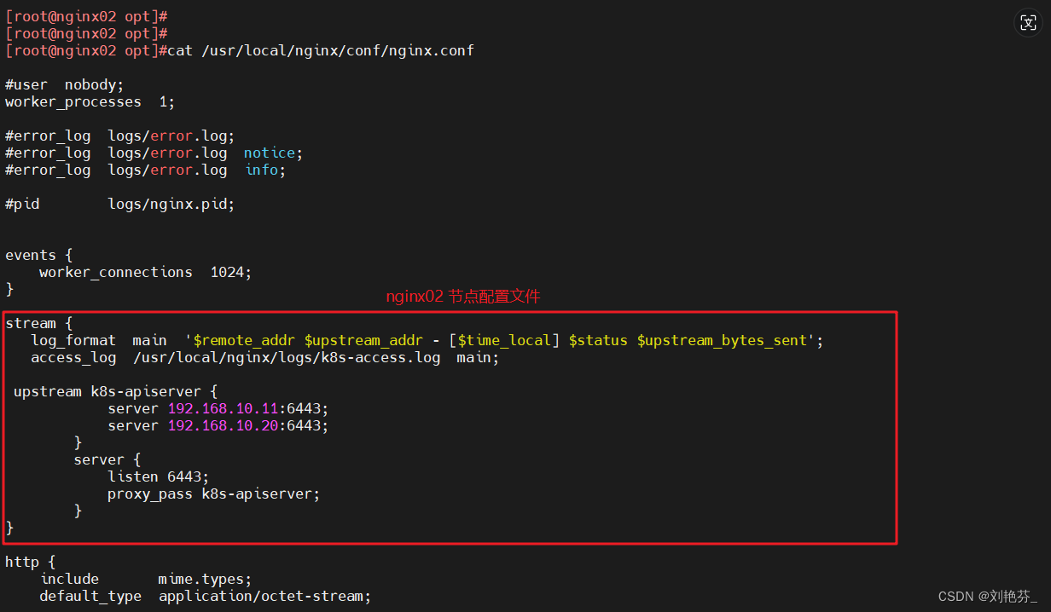Click the '$status' variable

point(598,341)
